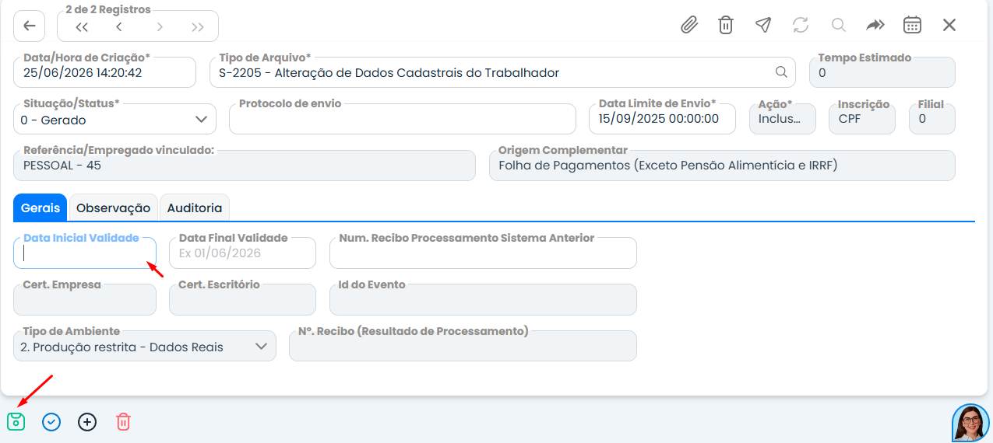This screenshot has width=993, height=443.
Task: Click the back arrow button
Action: [x=29, y=26]
